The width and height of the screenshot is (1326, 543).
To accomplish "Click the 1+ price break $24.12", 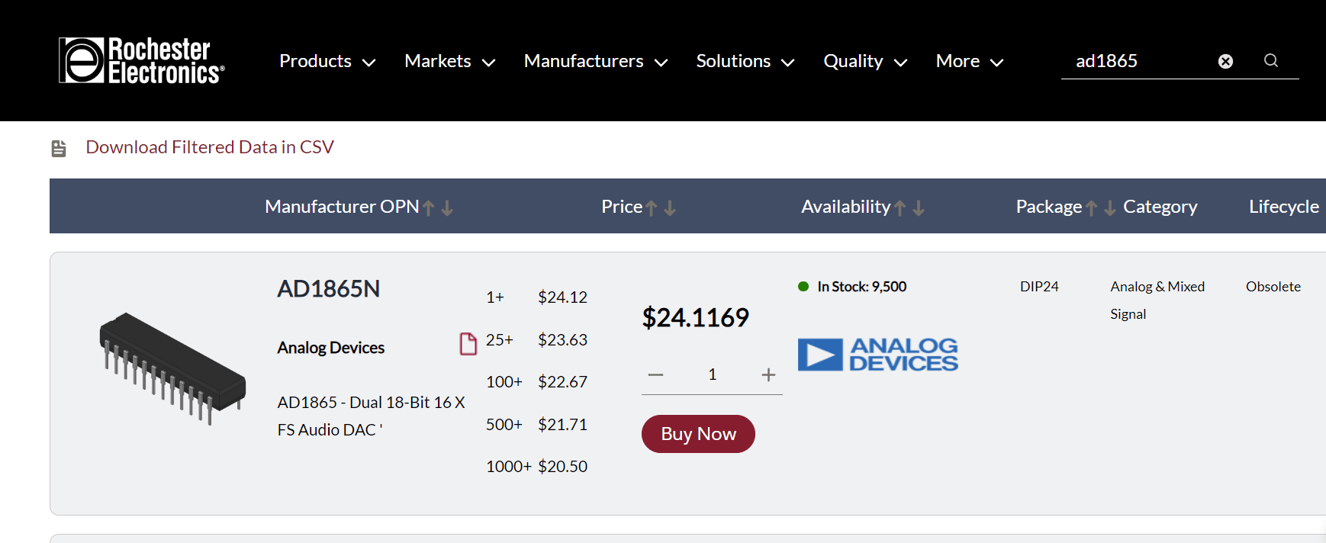I will [x=536, y=297].
